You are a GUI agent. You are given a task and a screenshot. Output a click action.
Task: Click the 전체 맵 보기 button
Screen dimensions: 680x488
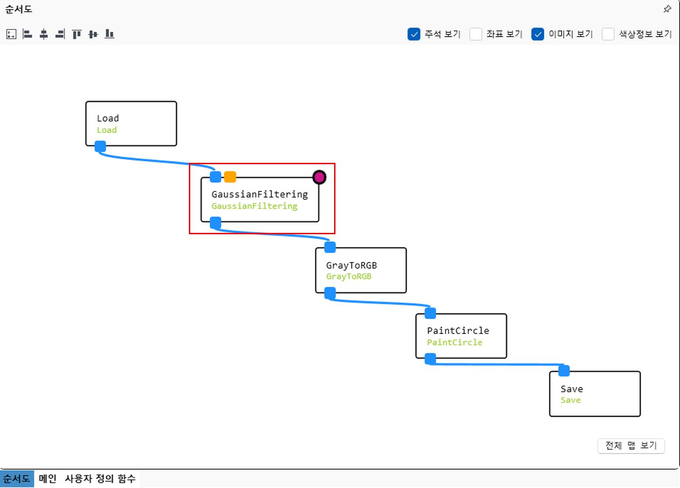pos(631,446)
